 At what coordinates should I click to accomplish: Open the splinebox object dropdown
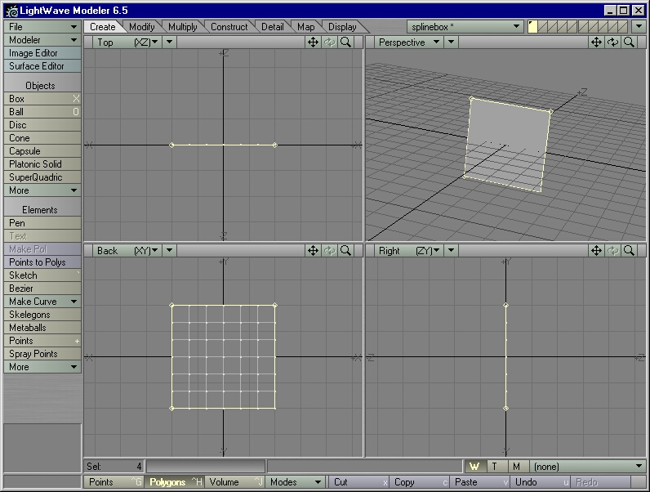coord(465,27)
